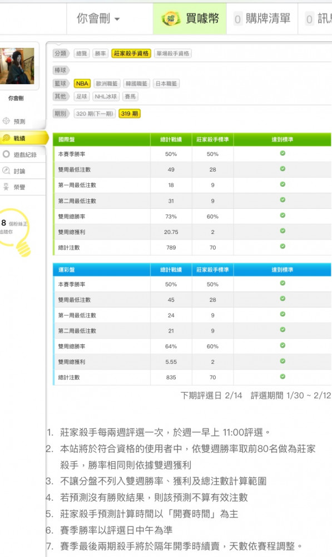Choose the 日本職籃 league filter
The width and height of the screenshot is (332, 557).
click(166, 84)
